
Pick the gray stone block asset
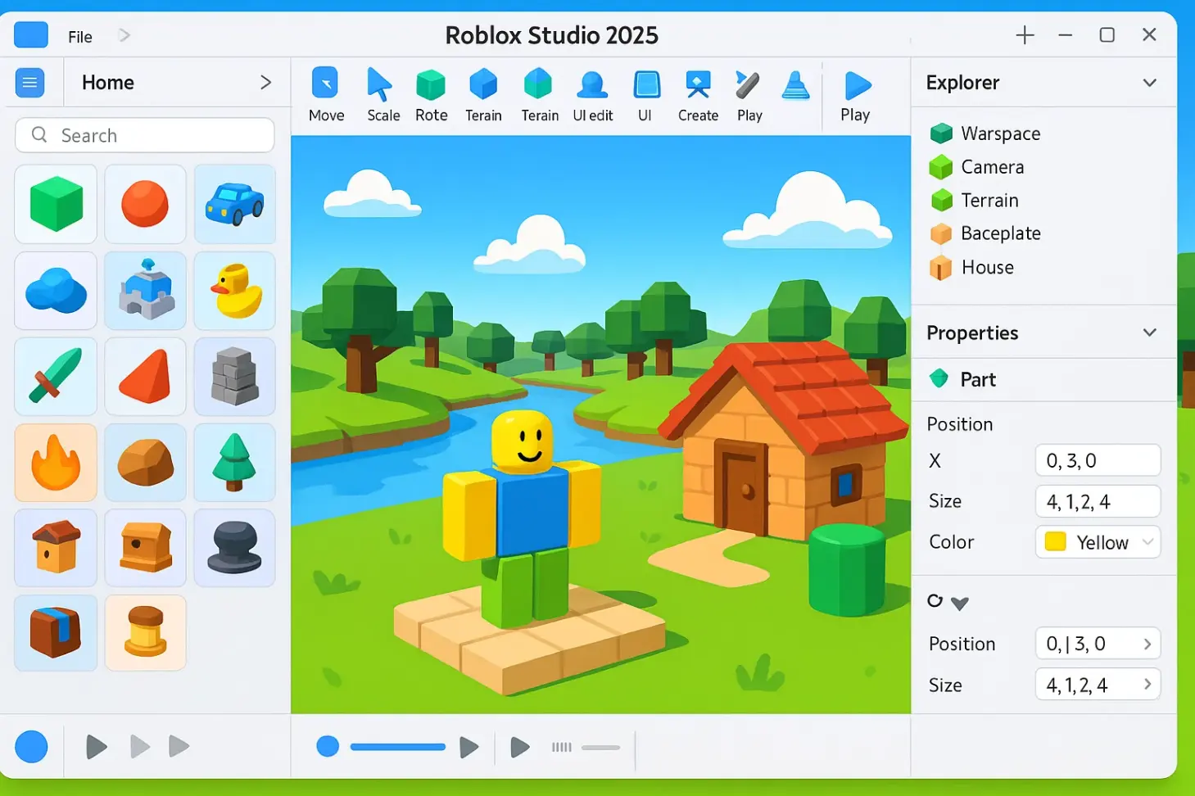[x=234, y=377]
